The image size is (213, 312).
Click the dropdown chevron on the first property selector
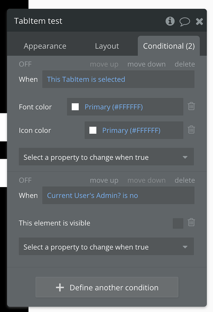coord(185,157)
